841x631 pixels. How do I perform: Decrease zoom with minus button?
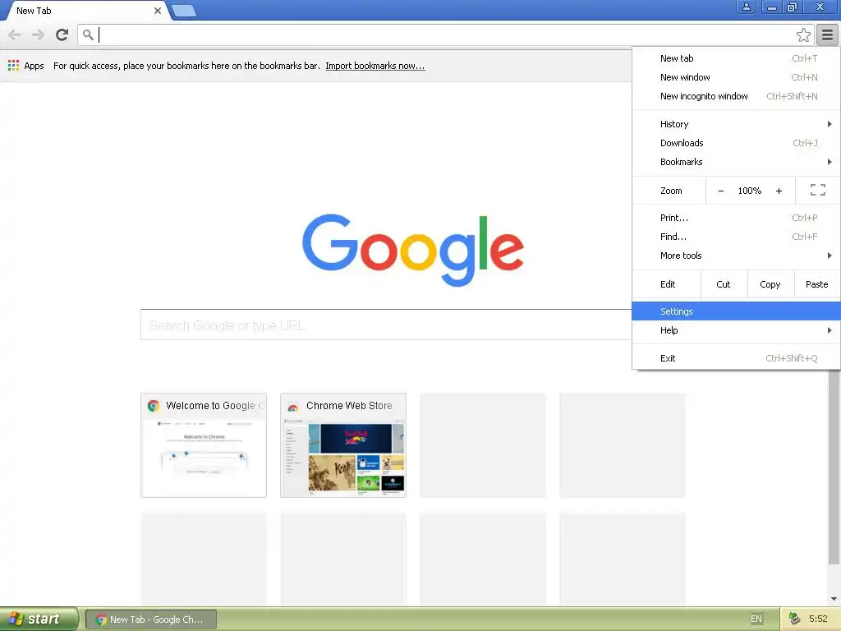[721, 191]
